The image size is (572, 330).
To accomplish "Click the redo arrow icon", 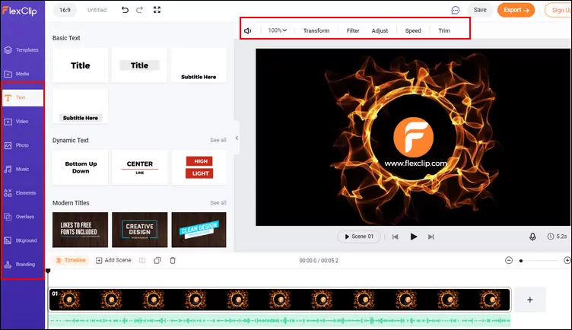I will pyautogui.click(x=139, y=10).
